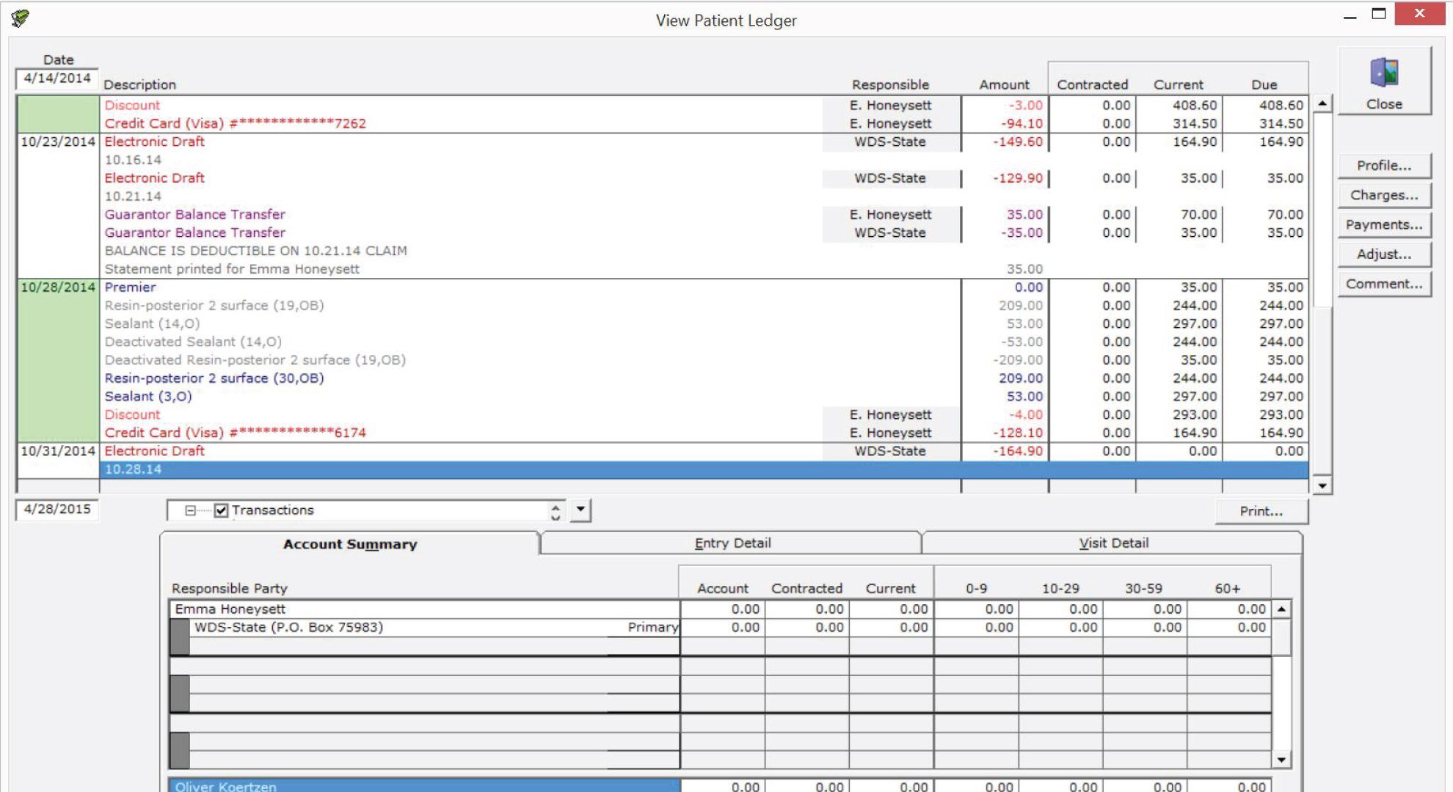The height and width of the screenshot is (792, 1453).
Task: Select Electronic Draft -149.60 entry
Action: click(x=704, y=142)
